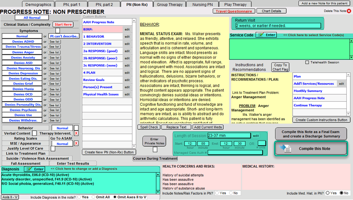
Task: Switch to PN, part 2 tab
Action: (x=104, y=4)
